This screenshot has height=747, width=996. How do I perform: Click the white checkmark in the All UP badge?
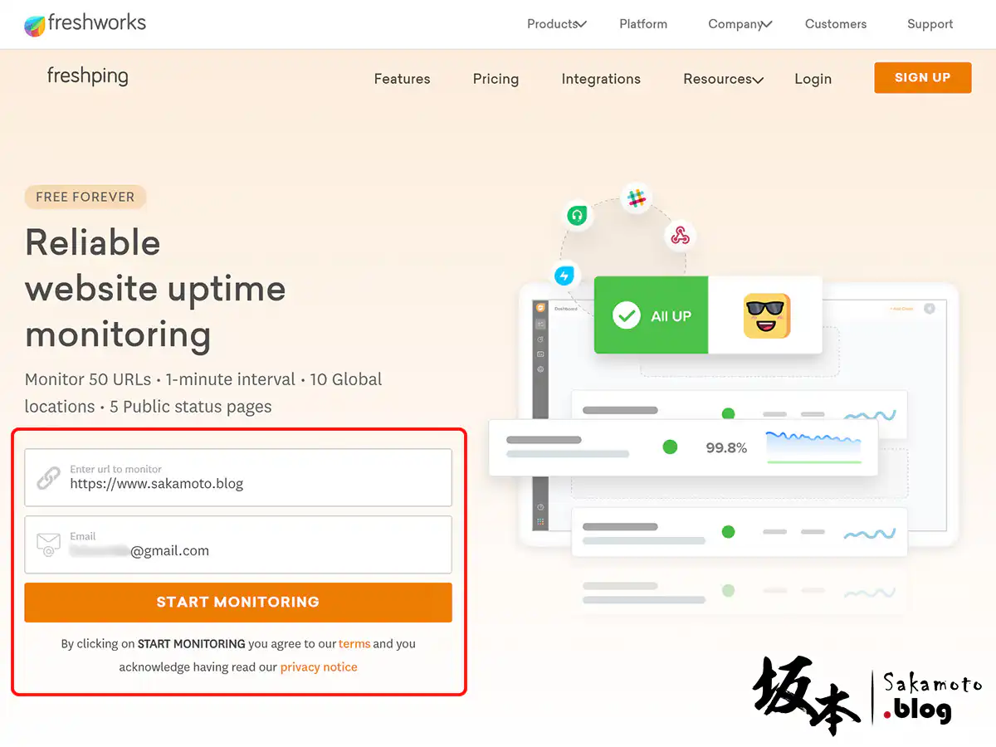pyautogui.click(x=626, y=315)
